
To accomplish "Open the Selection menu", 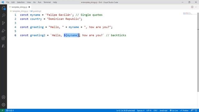I will (21, 2).
